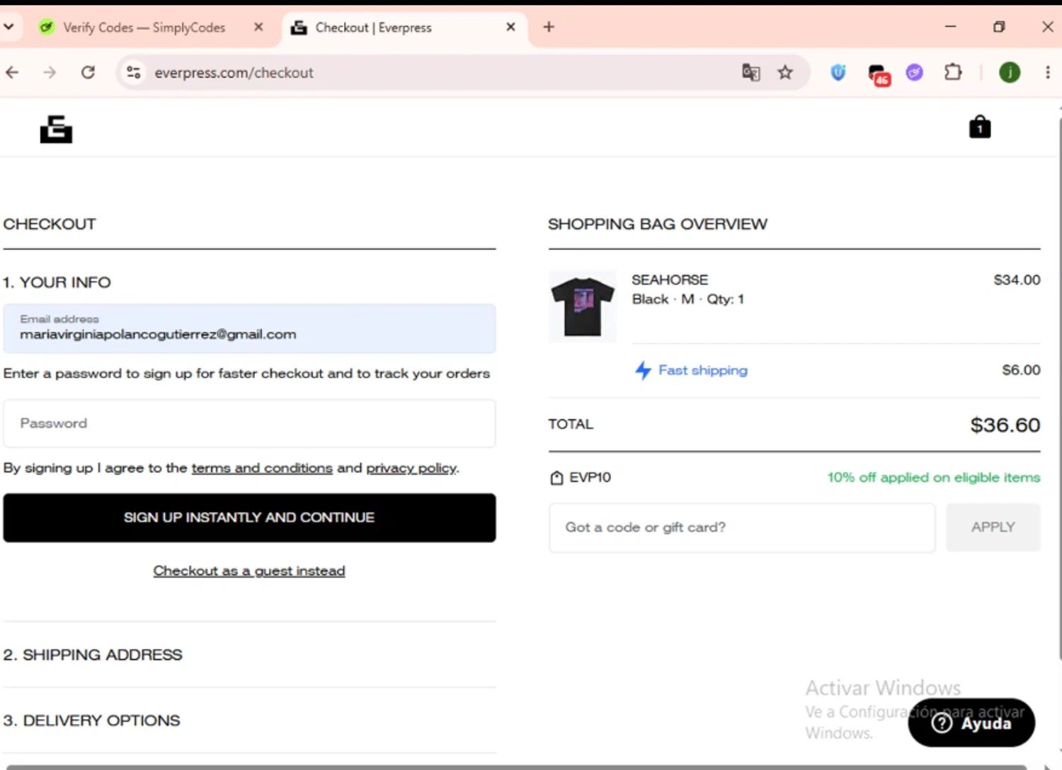
Task: Open the Ayuda help button
Action: 971,723
